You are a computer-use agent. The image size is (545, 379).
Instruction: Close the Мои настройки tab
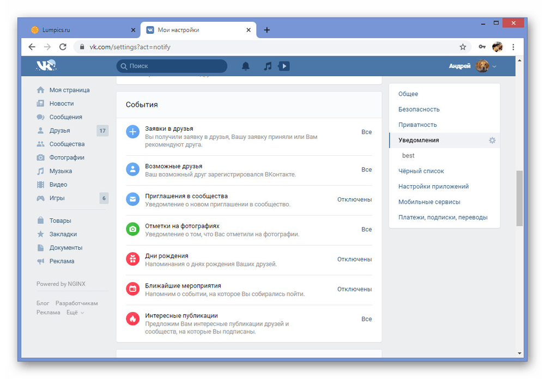[x=249, y=30]
